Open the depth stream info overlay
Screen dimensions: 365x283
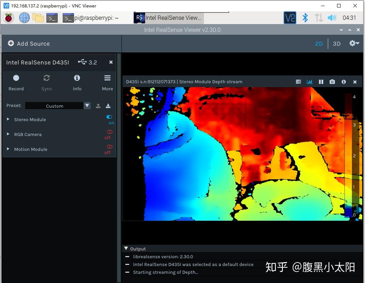pos(343,81)
